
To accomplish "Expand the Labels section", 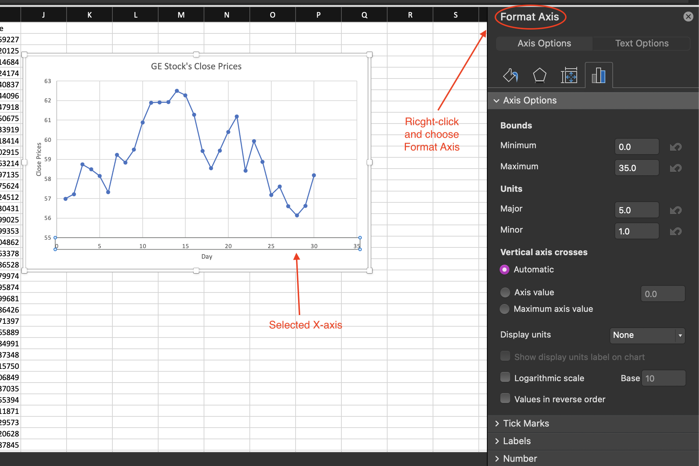I will 516,441.
